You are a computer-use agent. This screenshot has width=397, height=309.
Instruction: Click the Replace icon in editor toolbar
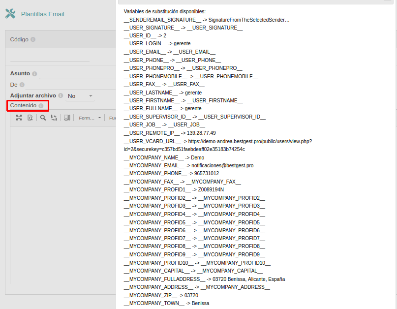pyautogui.click(x=54, y=118)
